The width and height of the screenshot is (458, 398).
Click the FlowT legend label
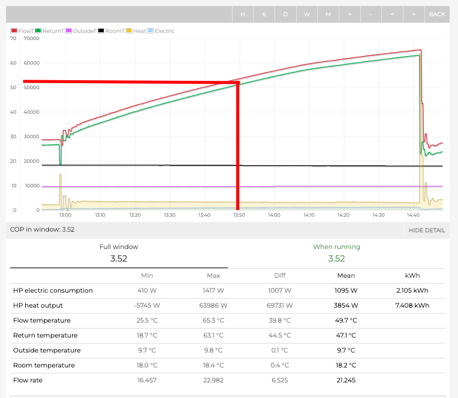pyautogui.click(x=26, y=31)
